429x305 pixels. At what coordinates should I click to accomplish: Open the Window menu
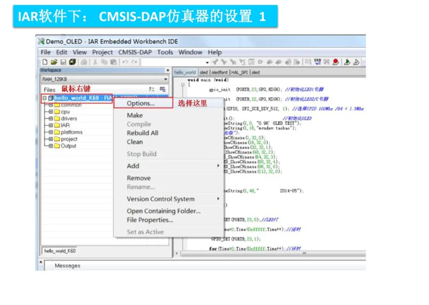point(190,52)
